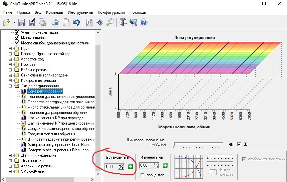Enable the "процентов" checkbox

pyautogui.click(x=143, y=175)
